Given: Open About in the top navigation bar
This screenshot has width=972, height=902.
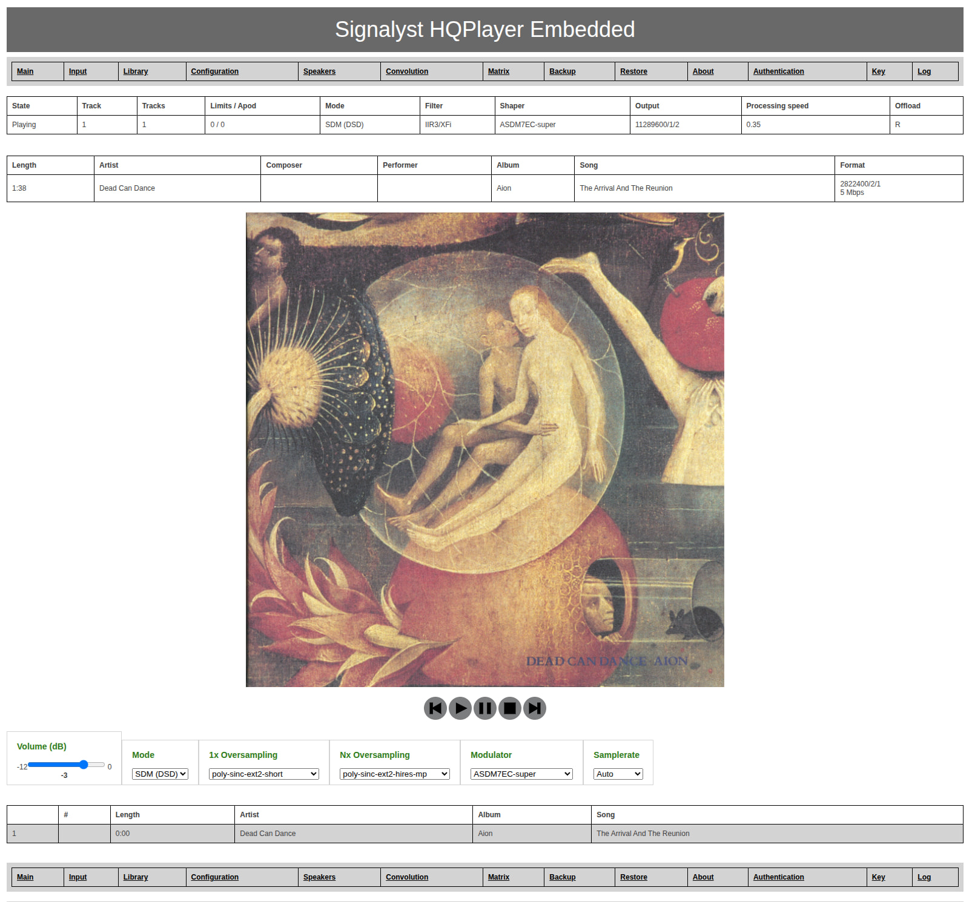Looking at the screenshot, I should [x=703, y=71].
